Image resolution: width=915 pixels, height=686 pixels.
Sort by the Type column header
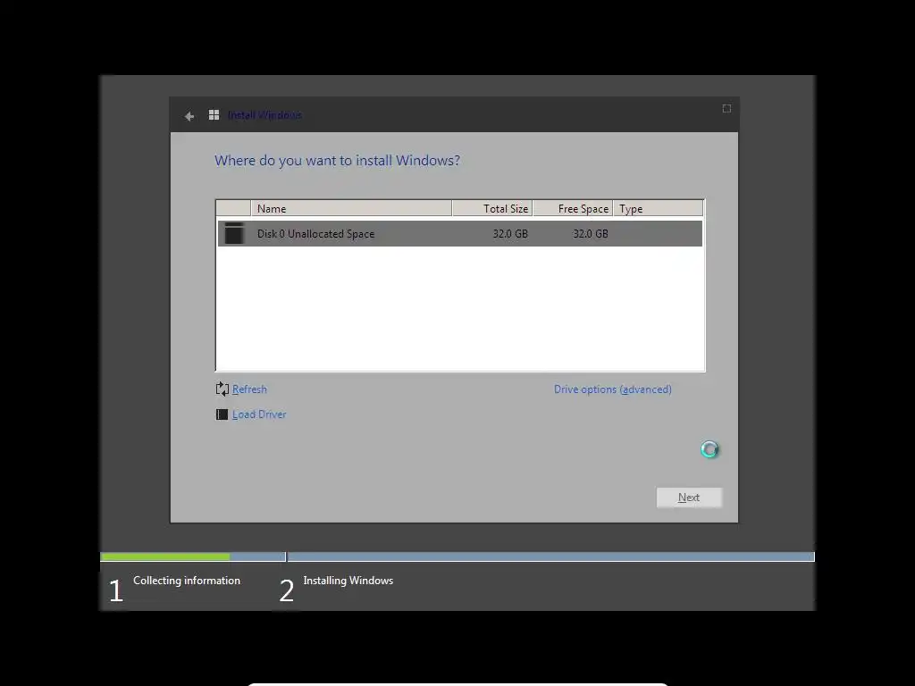(659, 208)
